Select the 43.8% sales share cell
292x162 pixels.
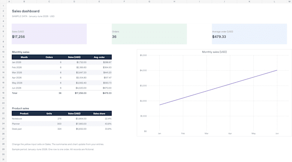(99, 124)
